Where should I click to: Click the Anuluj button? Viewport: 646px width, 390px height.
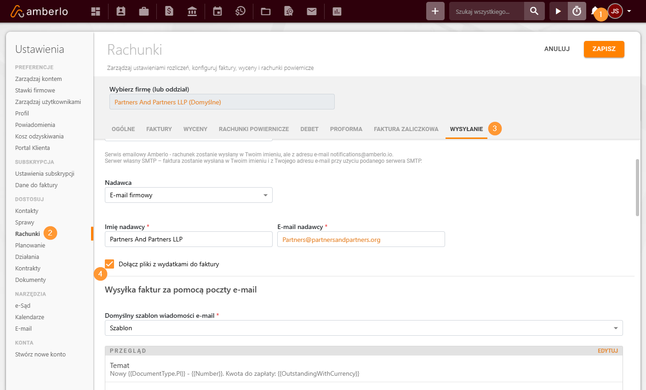click(557, 49)
